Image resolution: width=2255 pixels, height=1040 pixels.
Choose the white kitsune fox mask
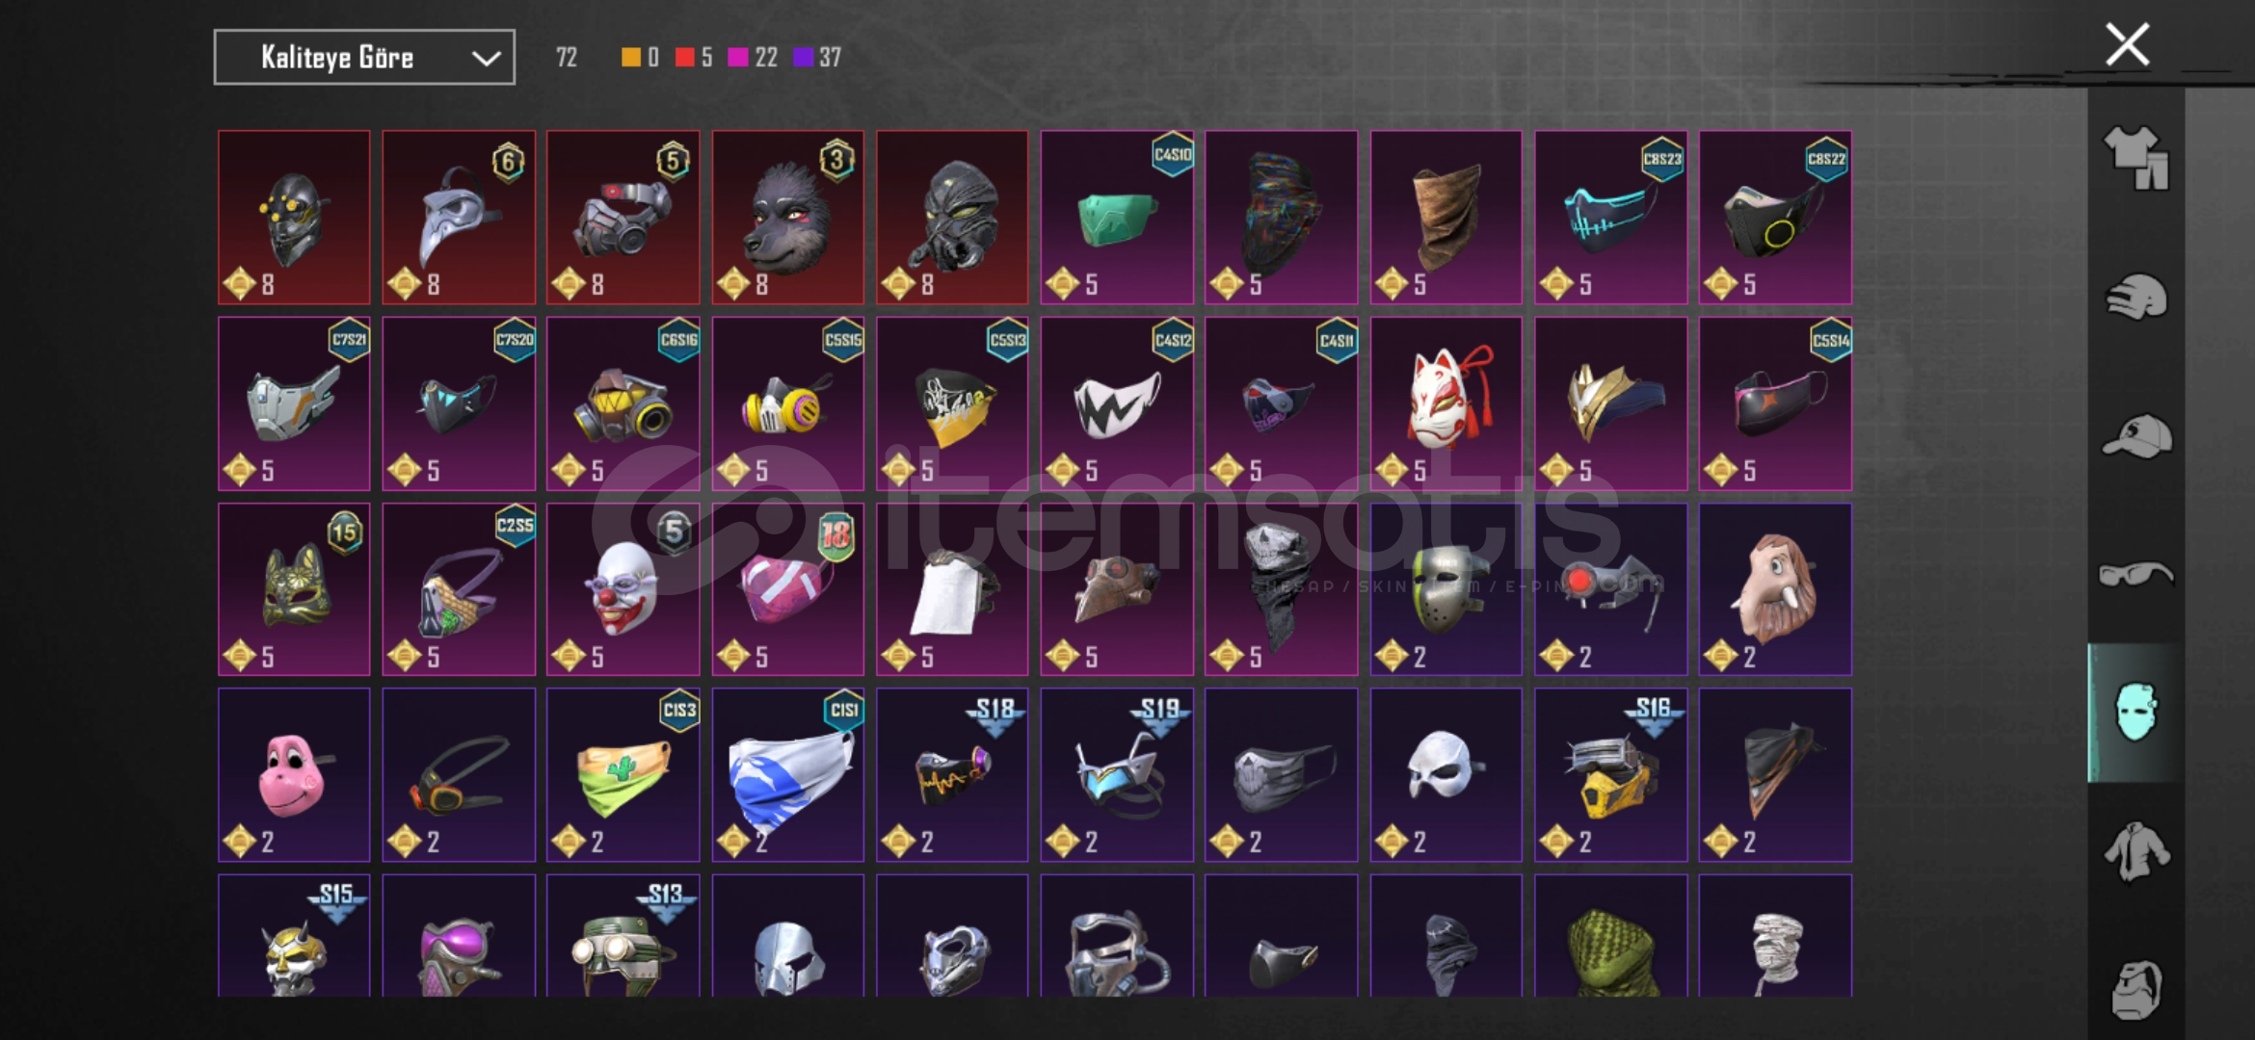pos(1446,403)
